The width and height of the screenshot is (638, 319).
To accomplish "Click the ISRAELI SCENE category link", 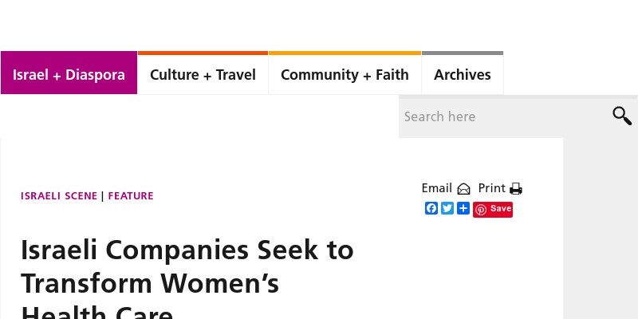I will pyautogui.click(x=59, y=196).
